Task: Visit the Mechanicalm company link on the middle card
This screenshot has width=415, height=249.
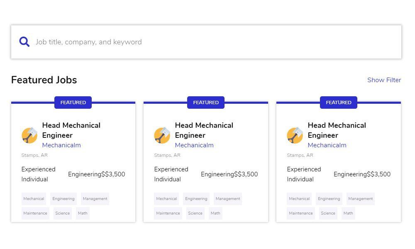Action: (x=194, y=145)
